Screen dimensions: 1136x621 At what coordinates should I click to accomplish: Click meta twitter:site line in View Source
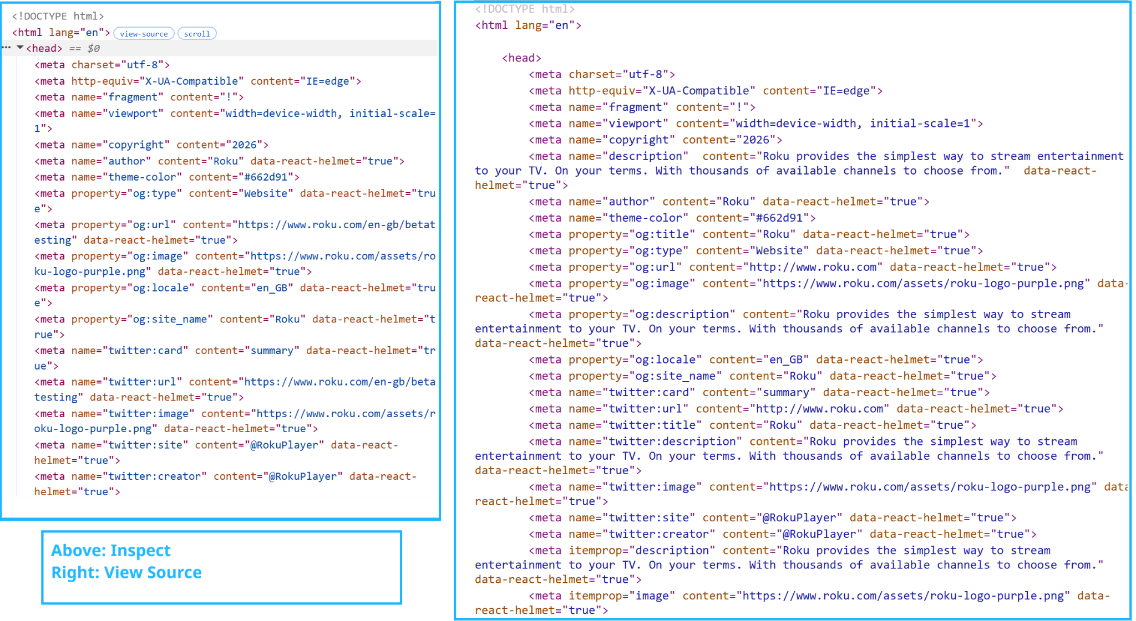pos(772,518)
